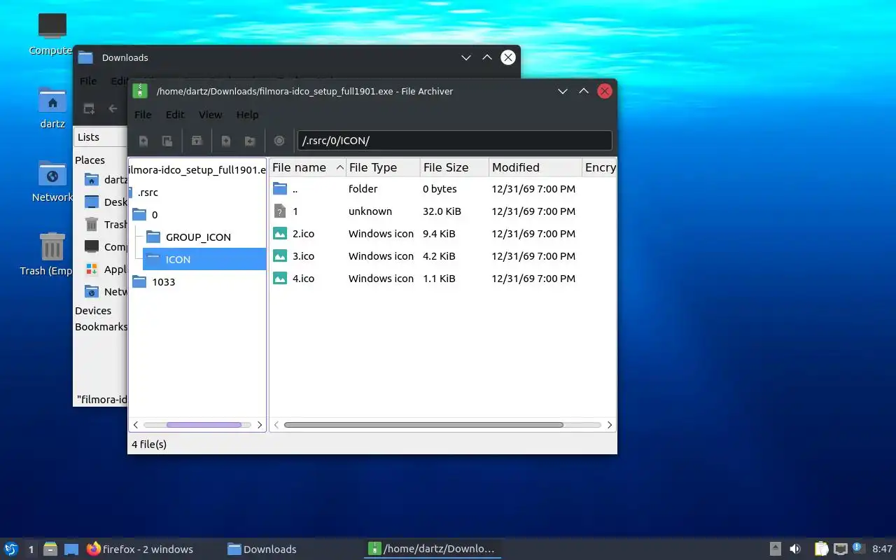The image size is (896, 560).
Task: Click the left scroll arrow of the file list
Action: pos(276,425)
